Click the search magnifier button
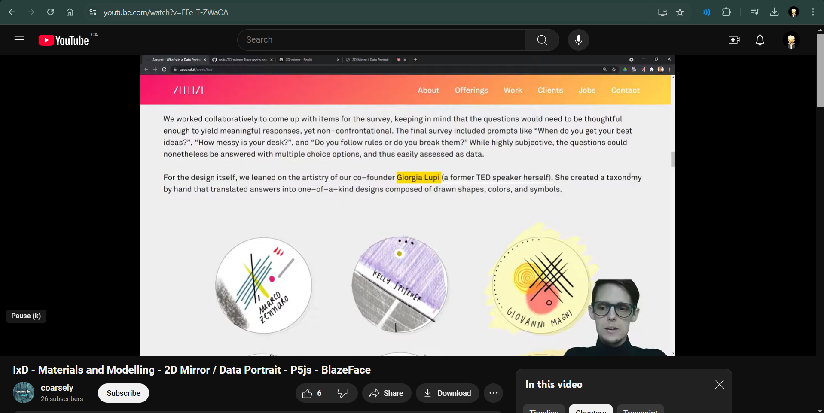824x413 pixels. [542, 40]
